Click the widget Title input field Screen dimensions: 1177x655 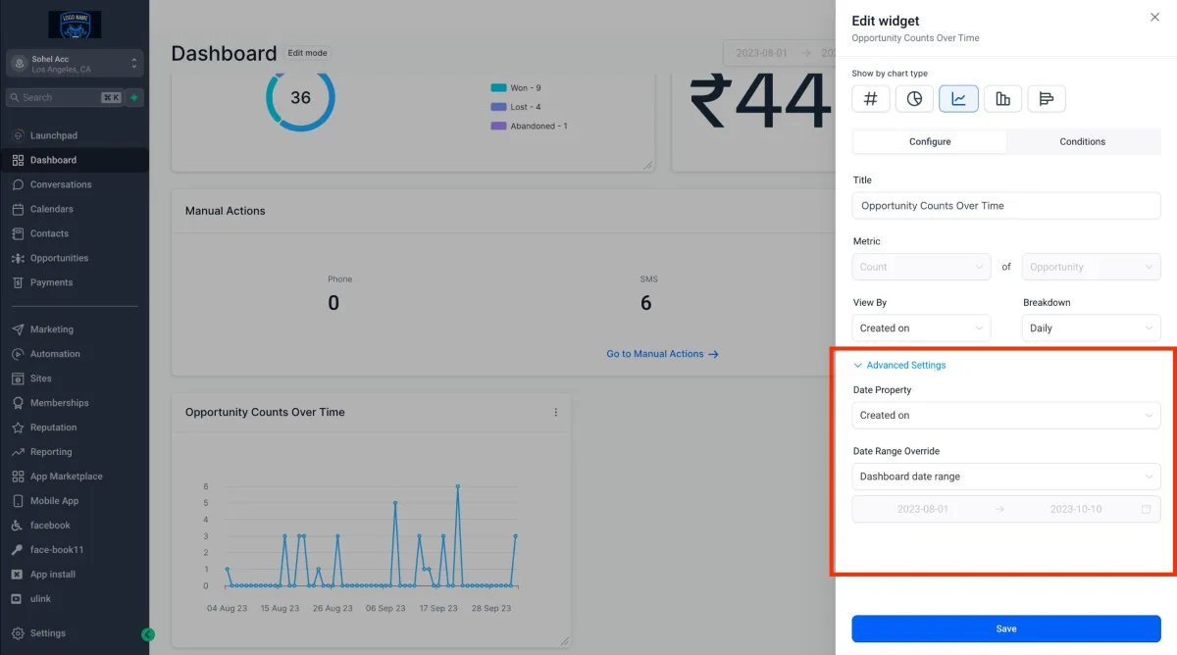point(1006,206)
